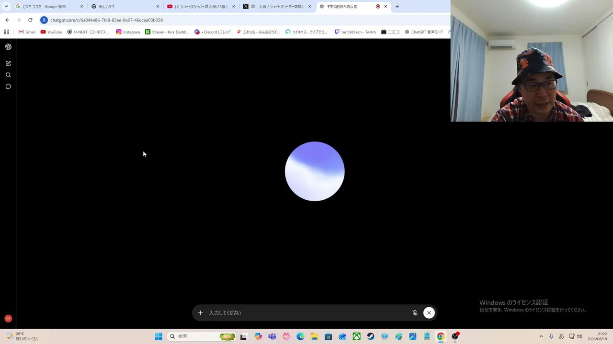Open the U-NEXT bookmark

pos(88,32)
